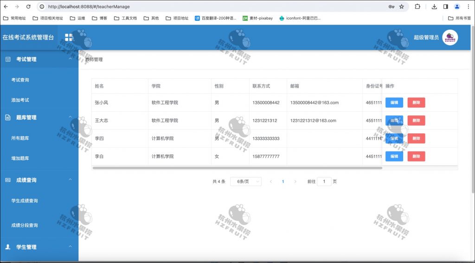475x263 pixels.
Task: Select 所有题库 menu item
Action: [x=20, y=138]
